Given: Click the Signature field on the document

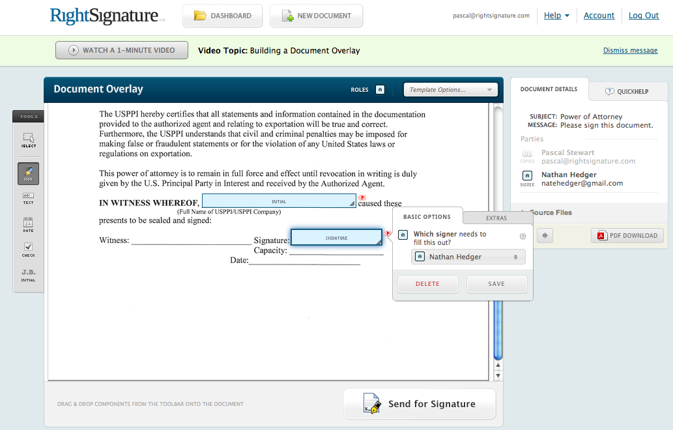Looking at the screenshot, I should click(x=336, y=237).
